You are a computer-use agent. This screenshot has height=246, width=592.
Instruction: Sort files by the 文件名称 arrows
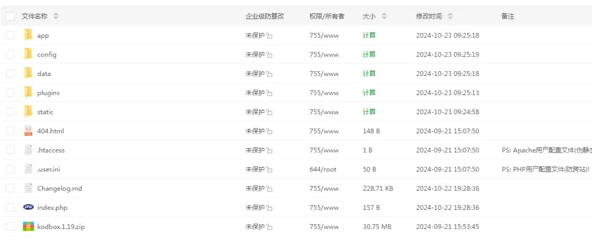point(56,16)
